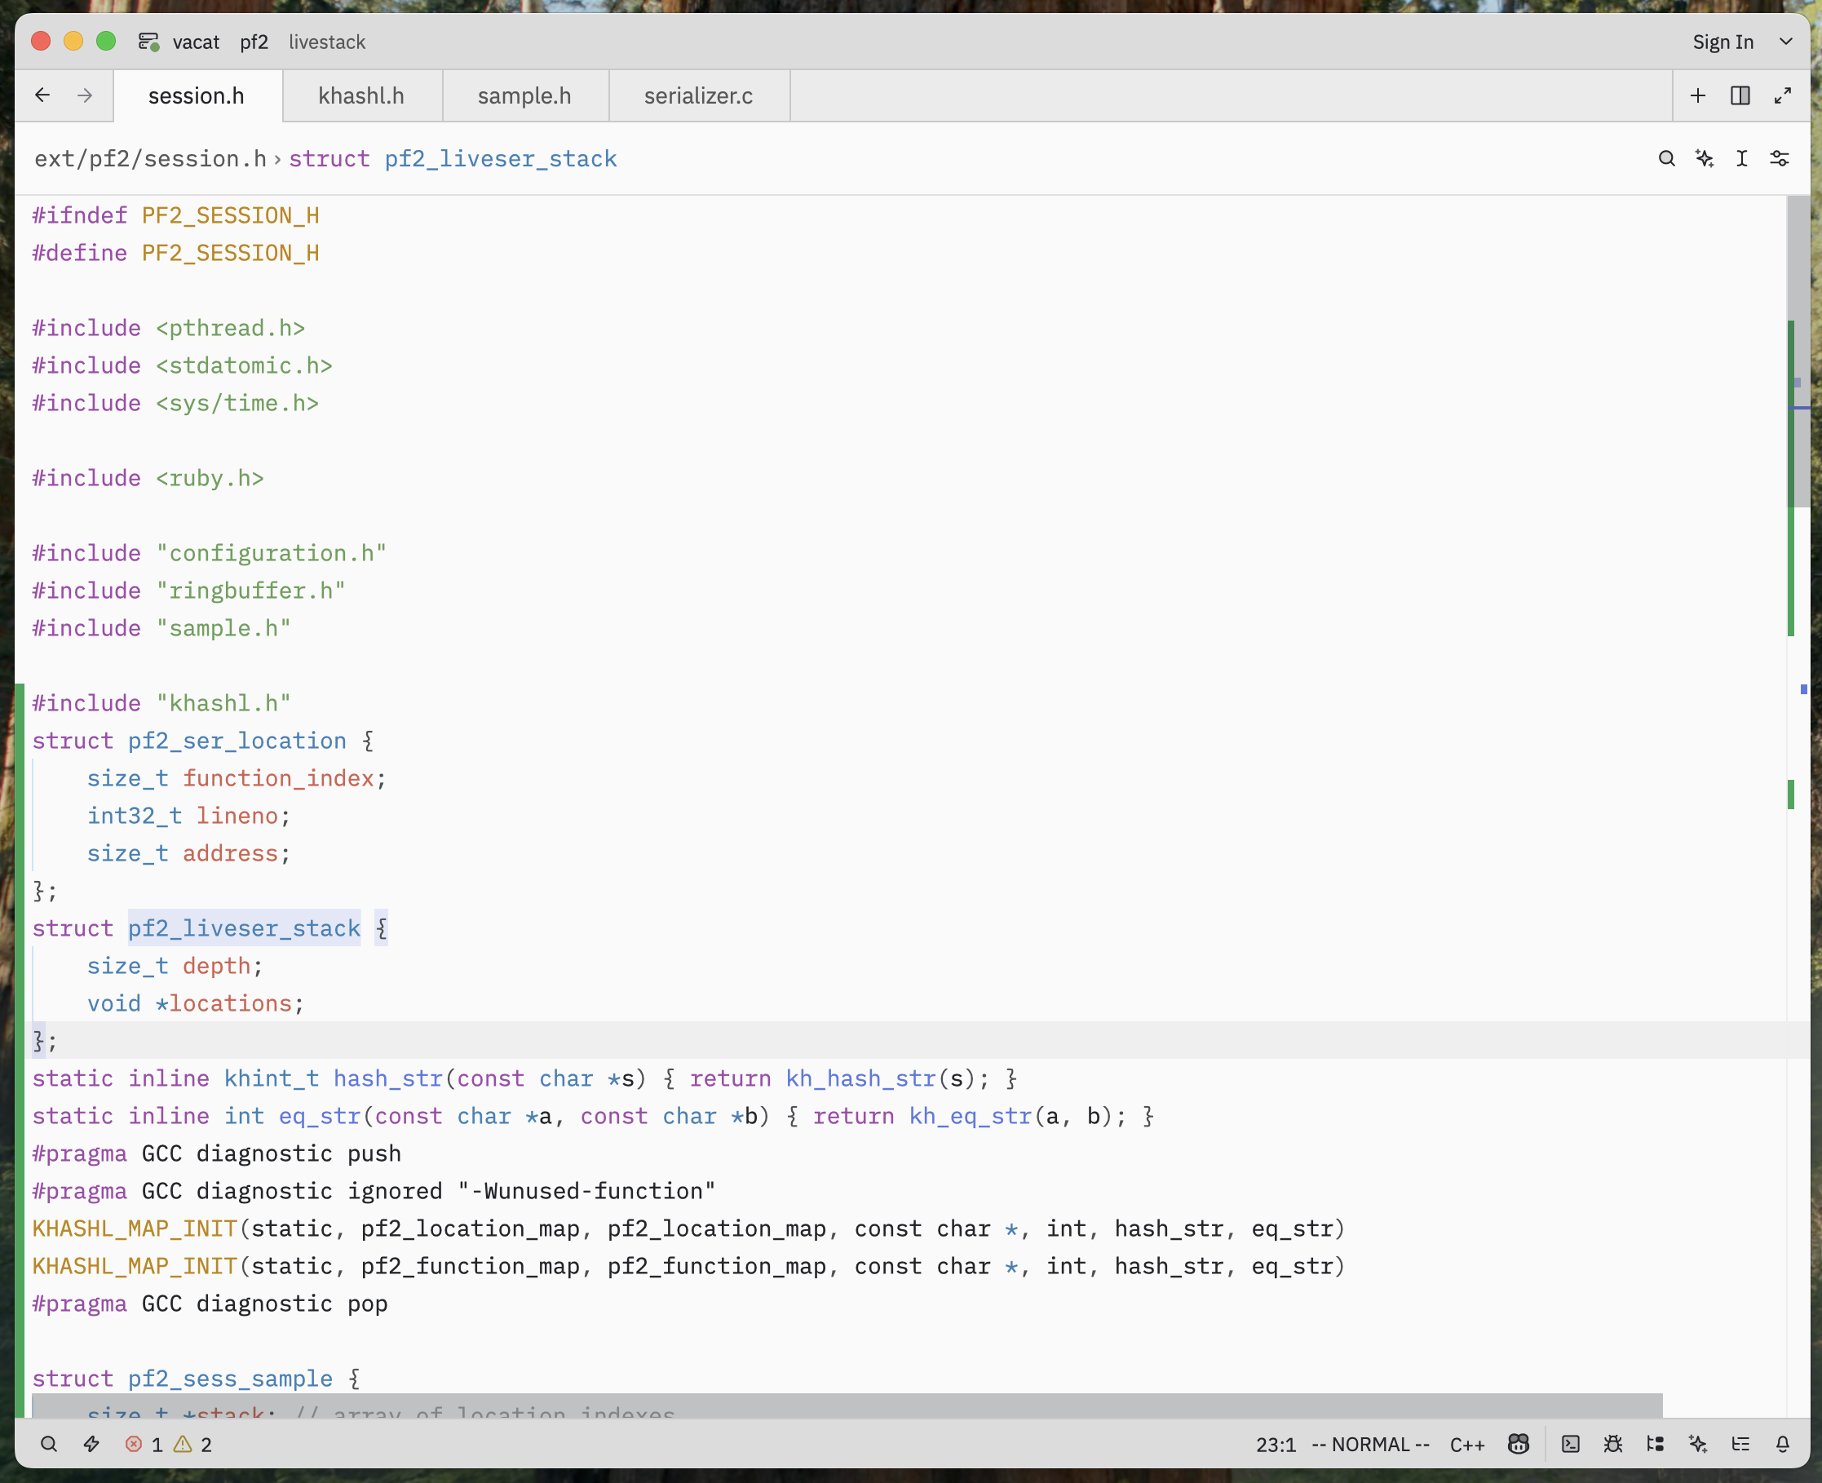
Task: Click the errors and warnings count
Action: [168, 1445]
